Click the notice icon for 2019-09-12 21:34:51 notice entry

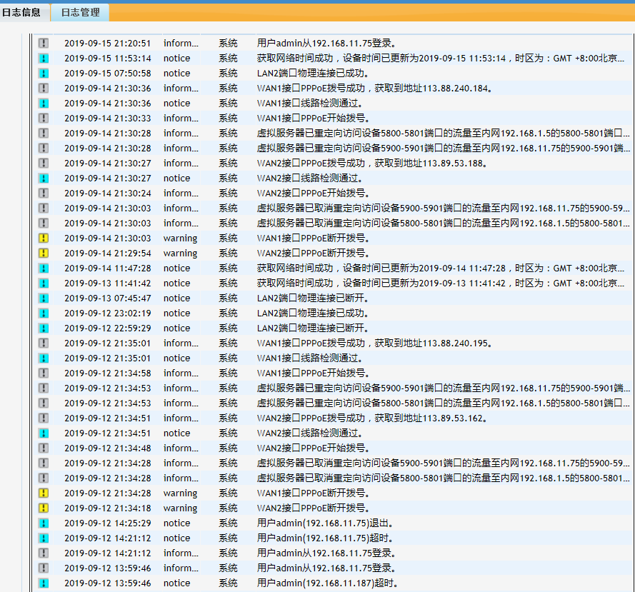tap(44, 433)
